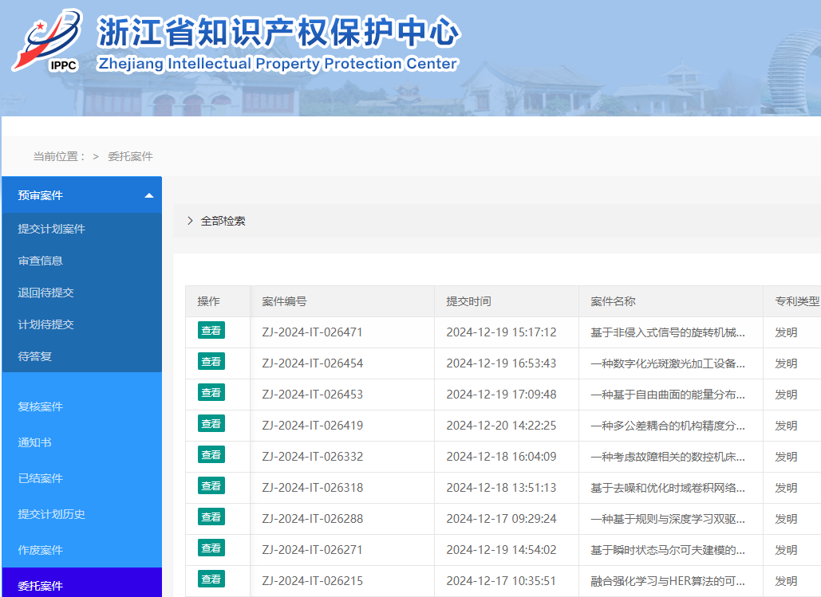
Task: Open 计划待提交 submenu item
Action: coord(46,324)
